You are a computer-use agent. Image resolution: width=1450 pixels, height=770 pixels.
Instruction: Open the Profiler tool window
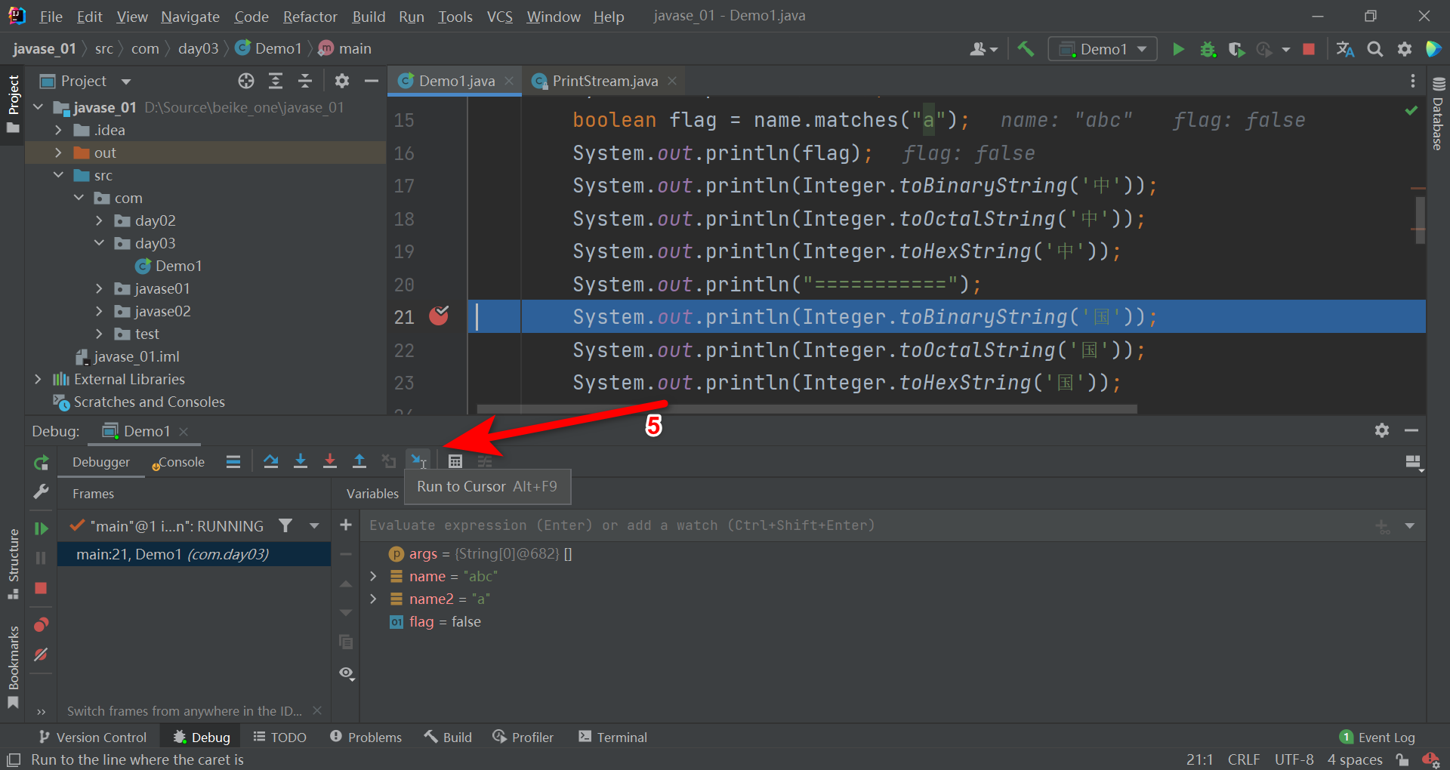pyautogui.click(x=523, y=737)
